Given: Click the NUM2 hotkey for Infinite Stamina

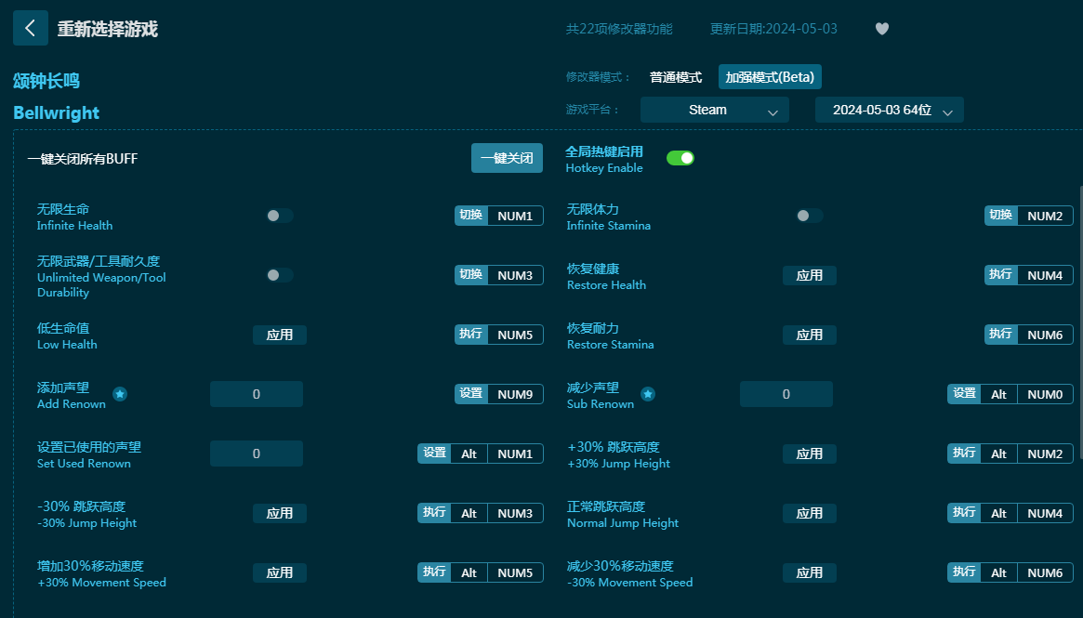Looking at the screenshot, I should pos(1045,217).
